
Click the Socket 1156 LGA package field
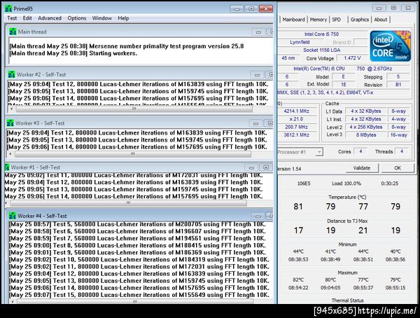321,50
